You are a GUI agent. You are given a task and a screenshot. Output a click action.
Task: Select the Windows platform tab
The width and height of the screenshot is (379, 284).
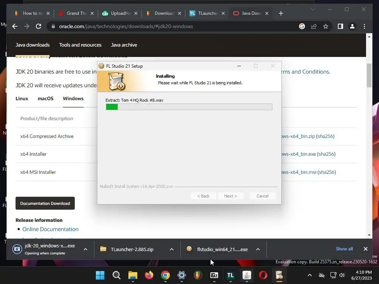point(73,98)
